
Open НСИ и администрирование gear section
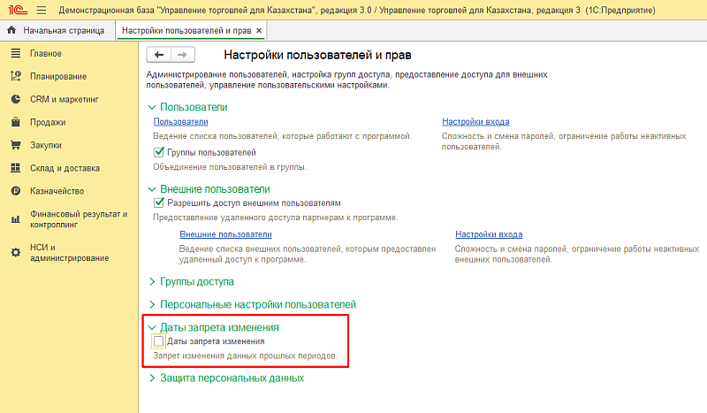click(x=69, y=252)
